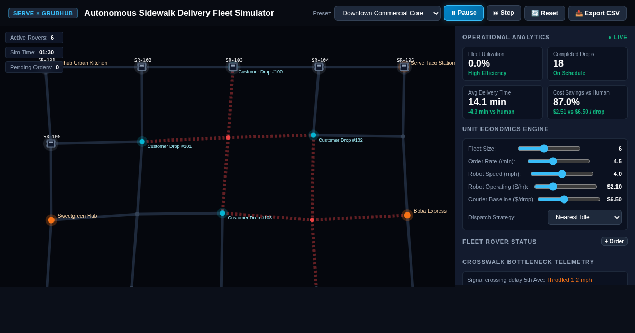Adjust Courier Baseline cost slider

[569, 199]
